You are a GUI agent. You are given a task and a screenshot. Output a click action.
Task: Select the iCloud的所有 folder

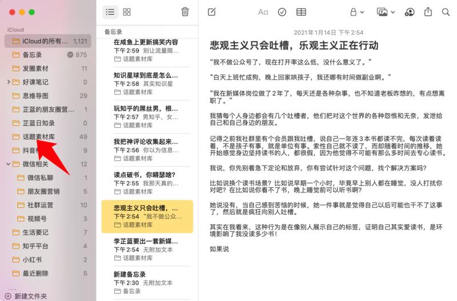tap(48, 41)
